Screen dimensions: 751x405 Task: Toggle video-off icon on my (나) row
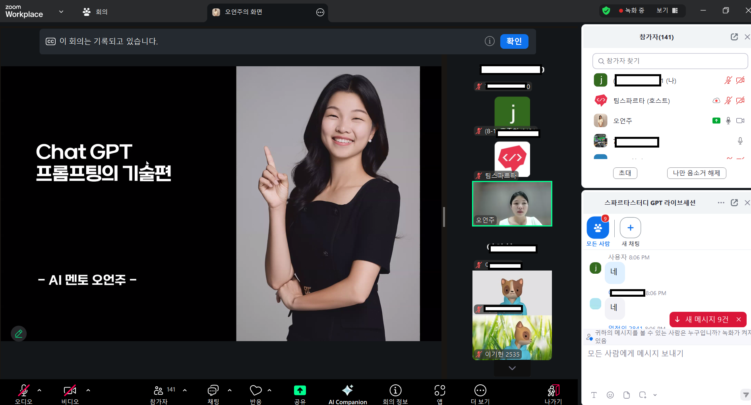pyautogui.click(x=740, y=81)
